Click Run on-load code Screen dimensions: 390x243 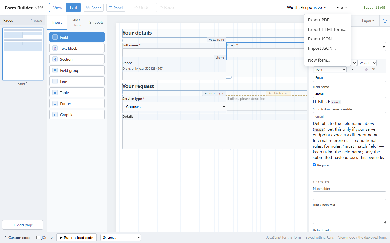(76, 238)
